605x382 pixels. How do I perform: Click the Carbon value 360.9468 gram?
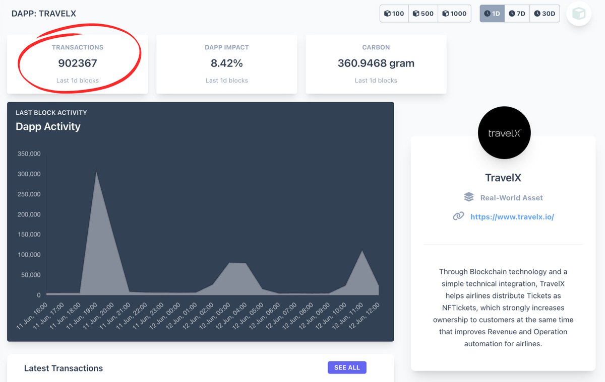click(376, 63)
